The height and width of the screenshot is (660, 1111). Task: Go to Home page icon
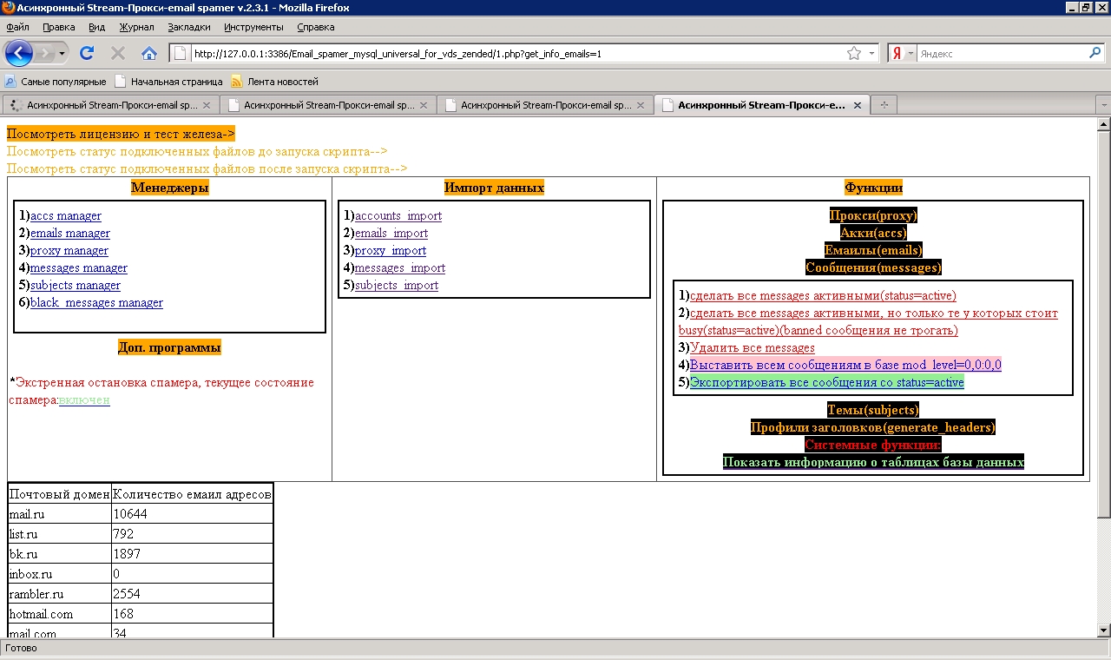point(149,53)
